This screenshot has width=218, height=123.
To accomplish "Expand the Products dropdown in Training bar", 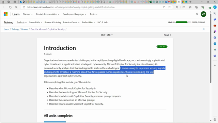I will tap(21, 23).
